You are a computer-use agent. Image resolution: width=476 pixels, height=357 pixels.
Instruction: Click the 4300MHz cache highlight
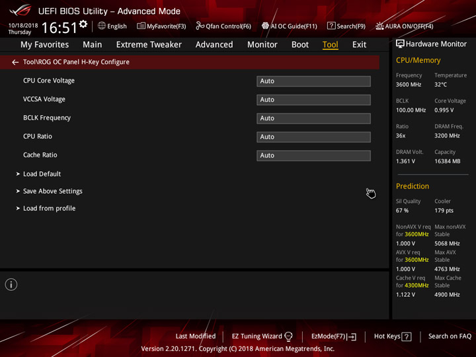tap(416, 286)
